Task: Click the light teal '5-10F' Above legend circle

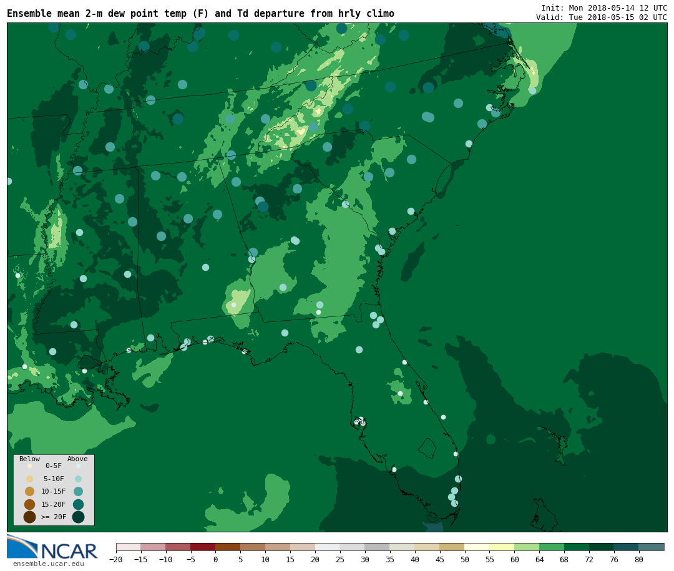Action: coord(78,479)
